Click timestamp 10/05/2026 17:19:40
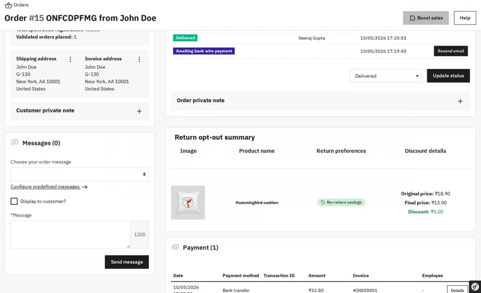 tap(383, 51)
